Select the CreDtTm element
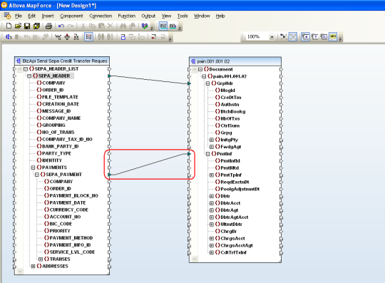 pyautogui.click(x=231, y=98)
